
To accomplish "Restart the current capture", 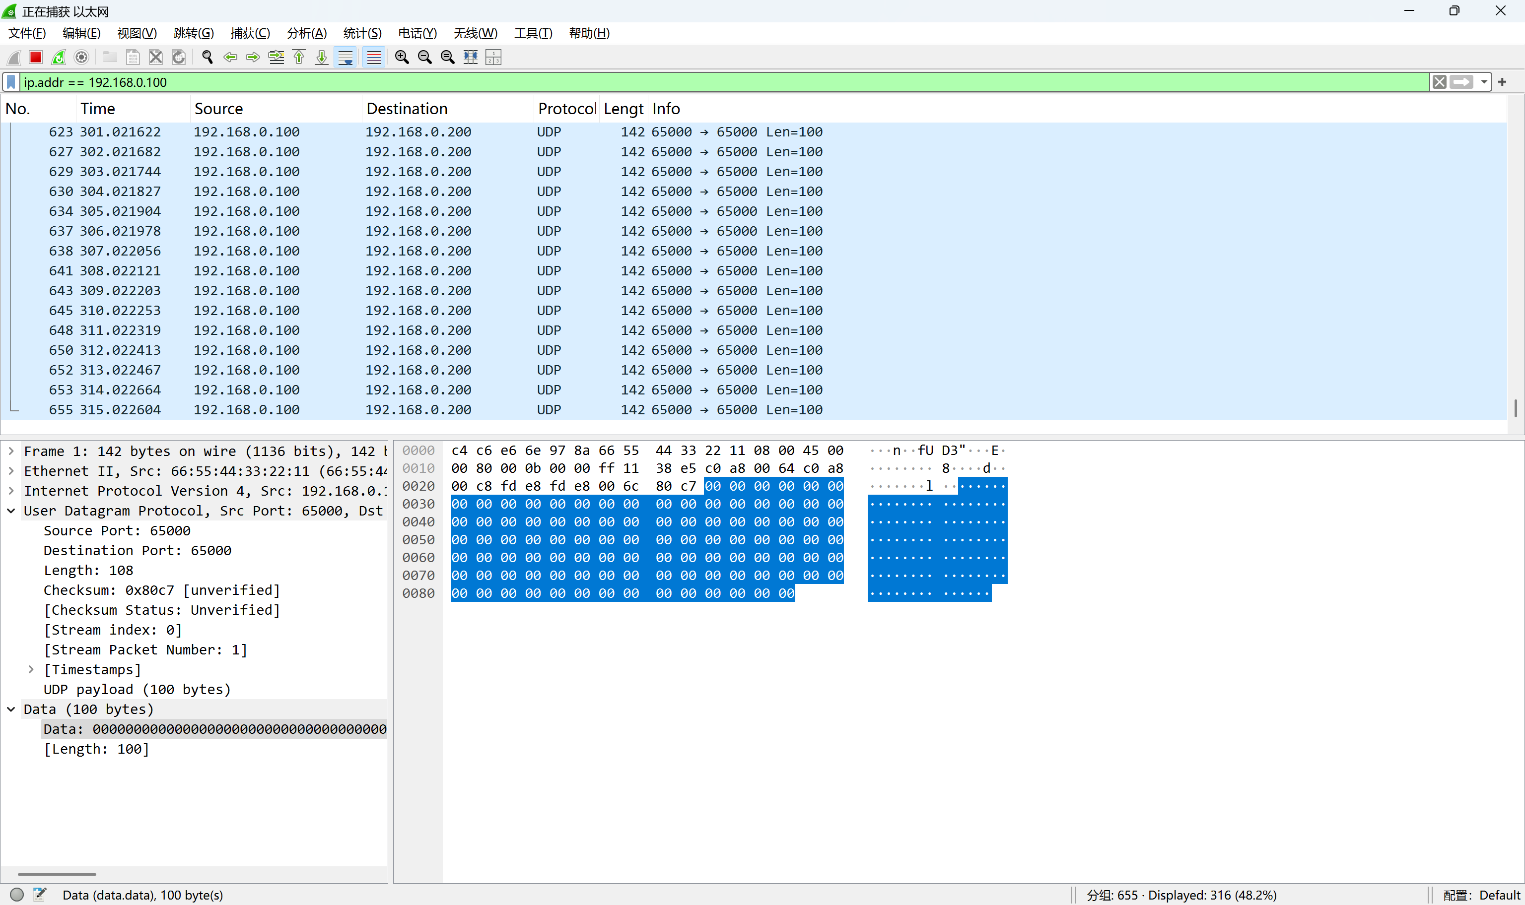I will pyautogui.click(x=59, y=58).
